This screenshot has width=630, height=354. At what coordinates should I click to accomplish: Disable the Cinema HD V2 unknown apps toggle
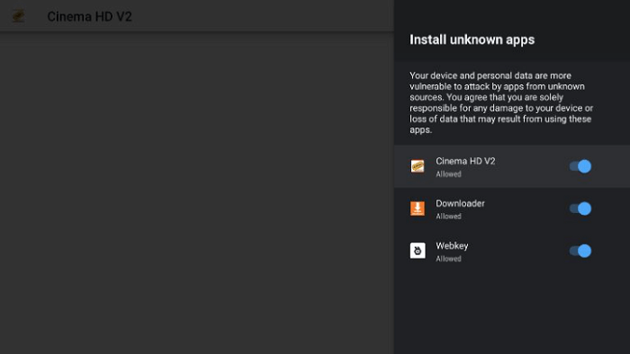click(x=580, y=166)
